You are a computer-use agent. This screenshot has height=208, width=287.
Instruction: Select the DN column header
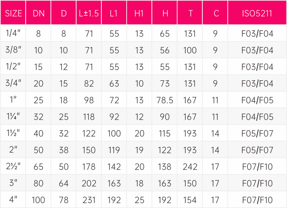coord(38,12)
